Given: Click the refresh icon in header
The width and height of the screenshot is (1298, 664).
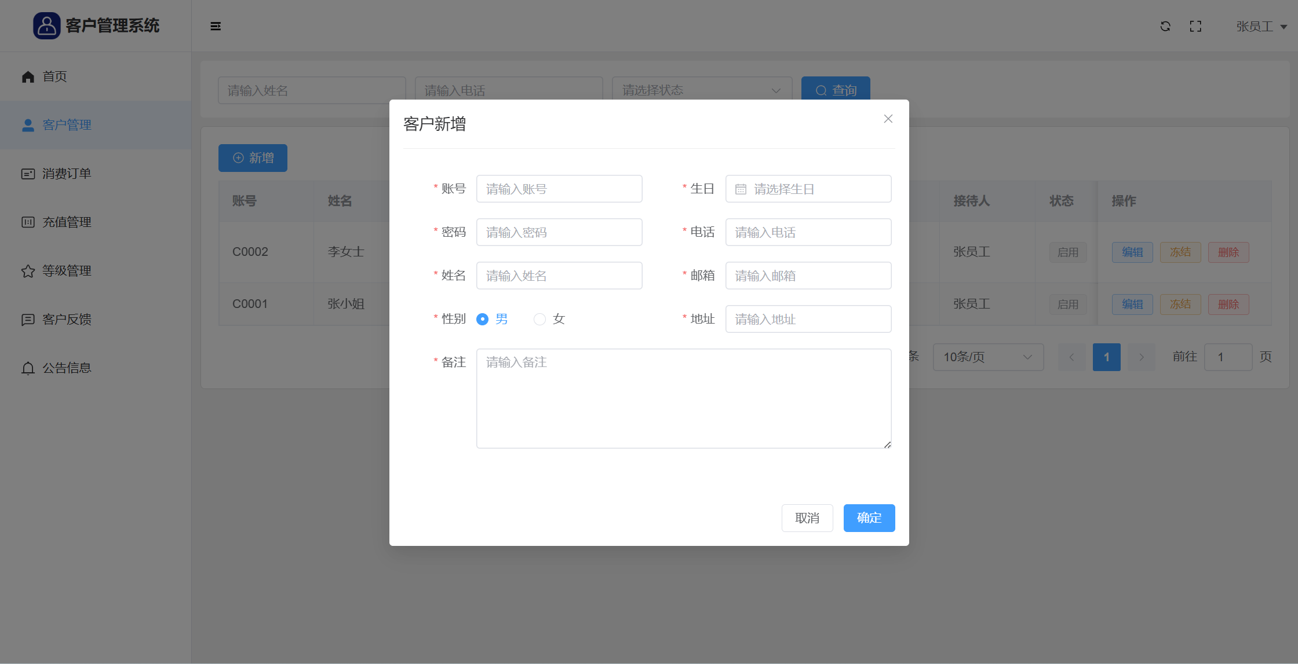Looking at the screenshot, I should [x=1165, y=26].
